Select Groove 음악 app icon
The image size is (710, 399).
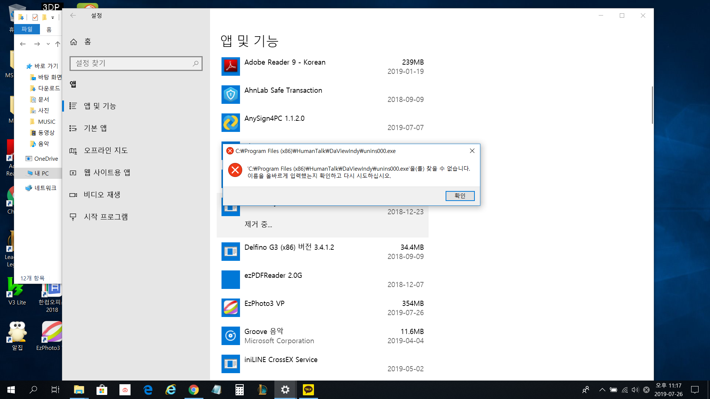(231, 336)
